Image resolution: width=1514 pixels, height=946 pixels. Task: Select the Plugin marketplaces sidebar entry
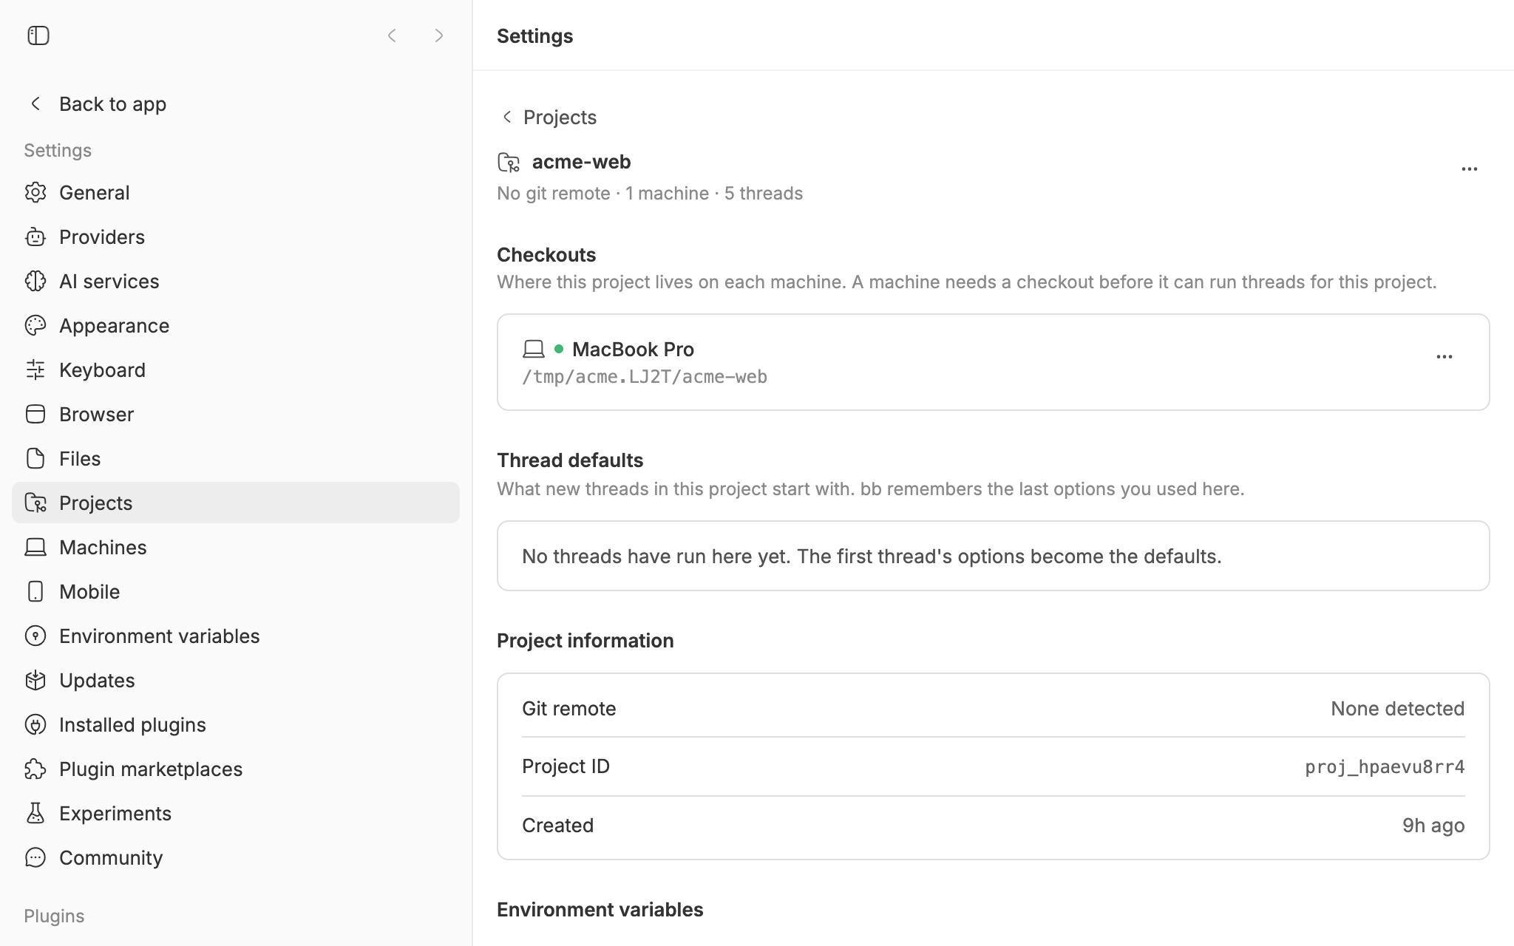pyautogui.click(x=236, y=769)
